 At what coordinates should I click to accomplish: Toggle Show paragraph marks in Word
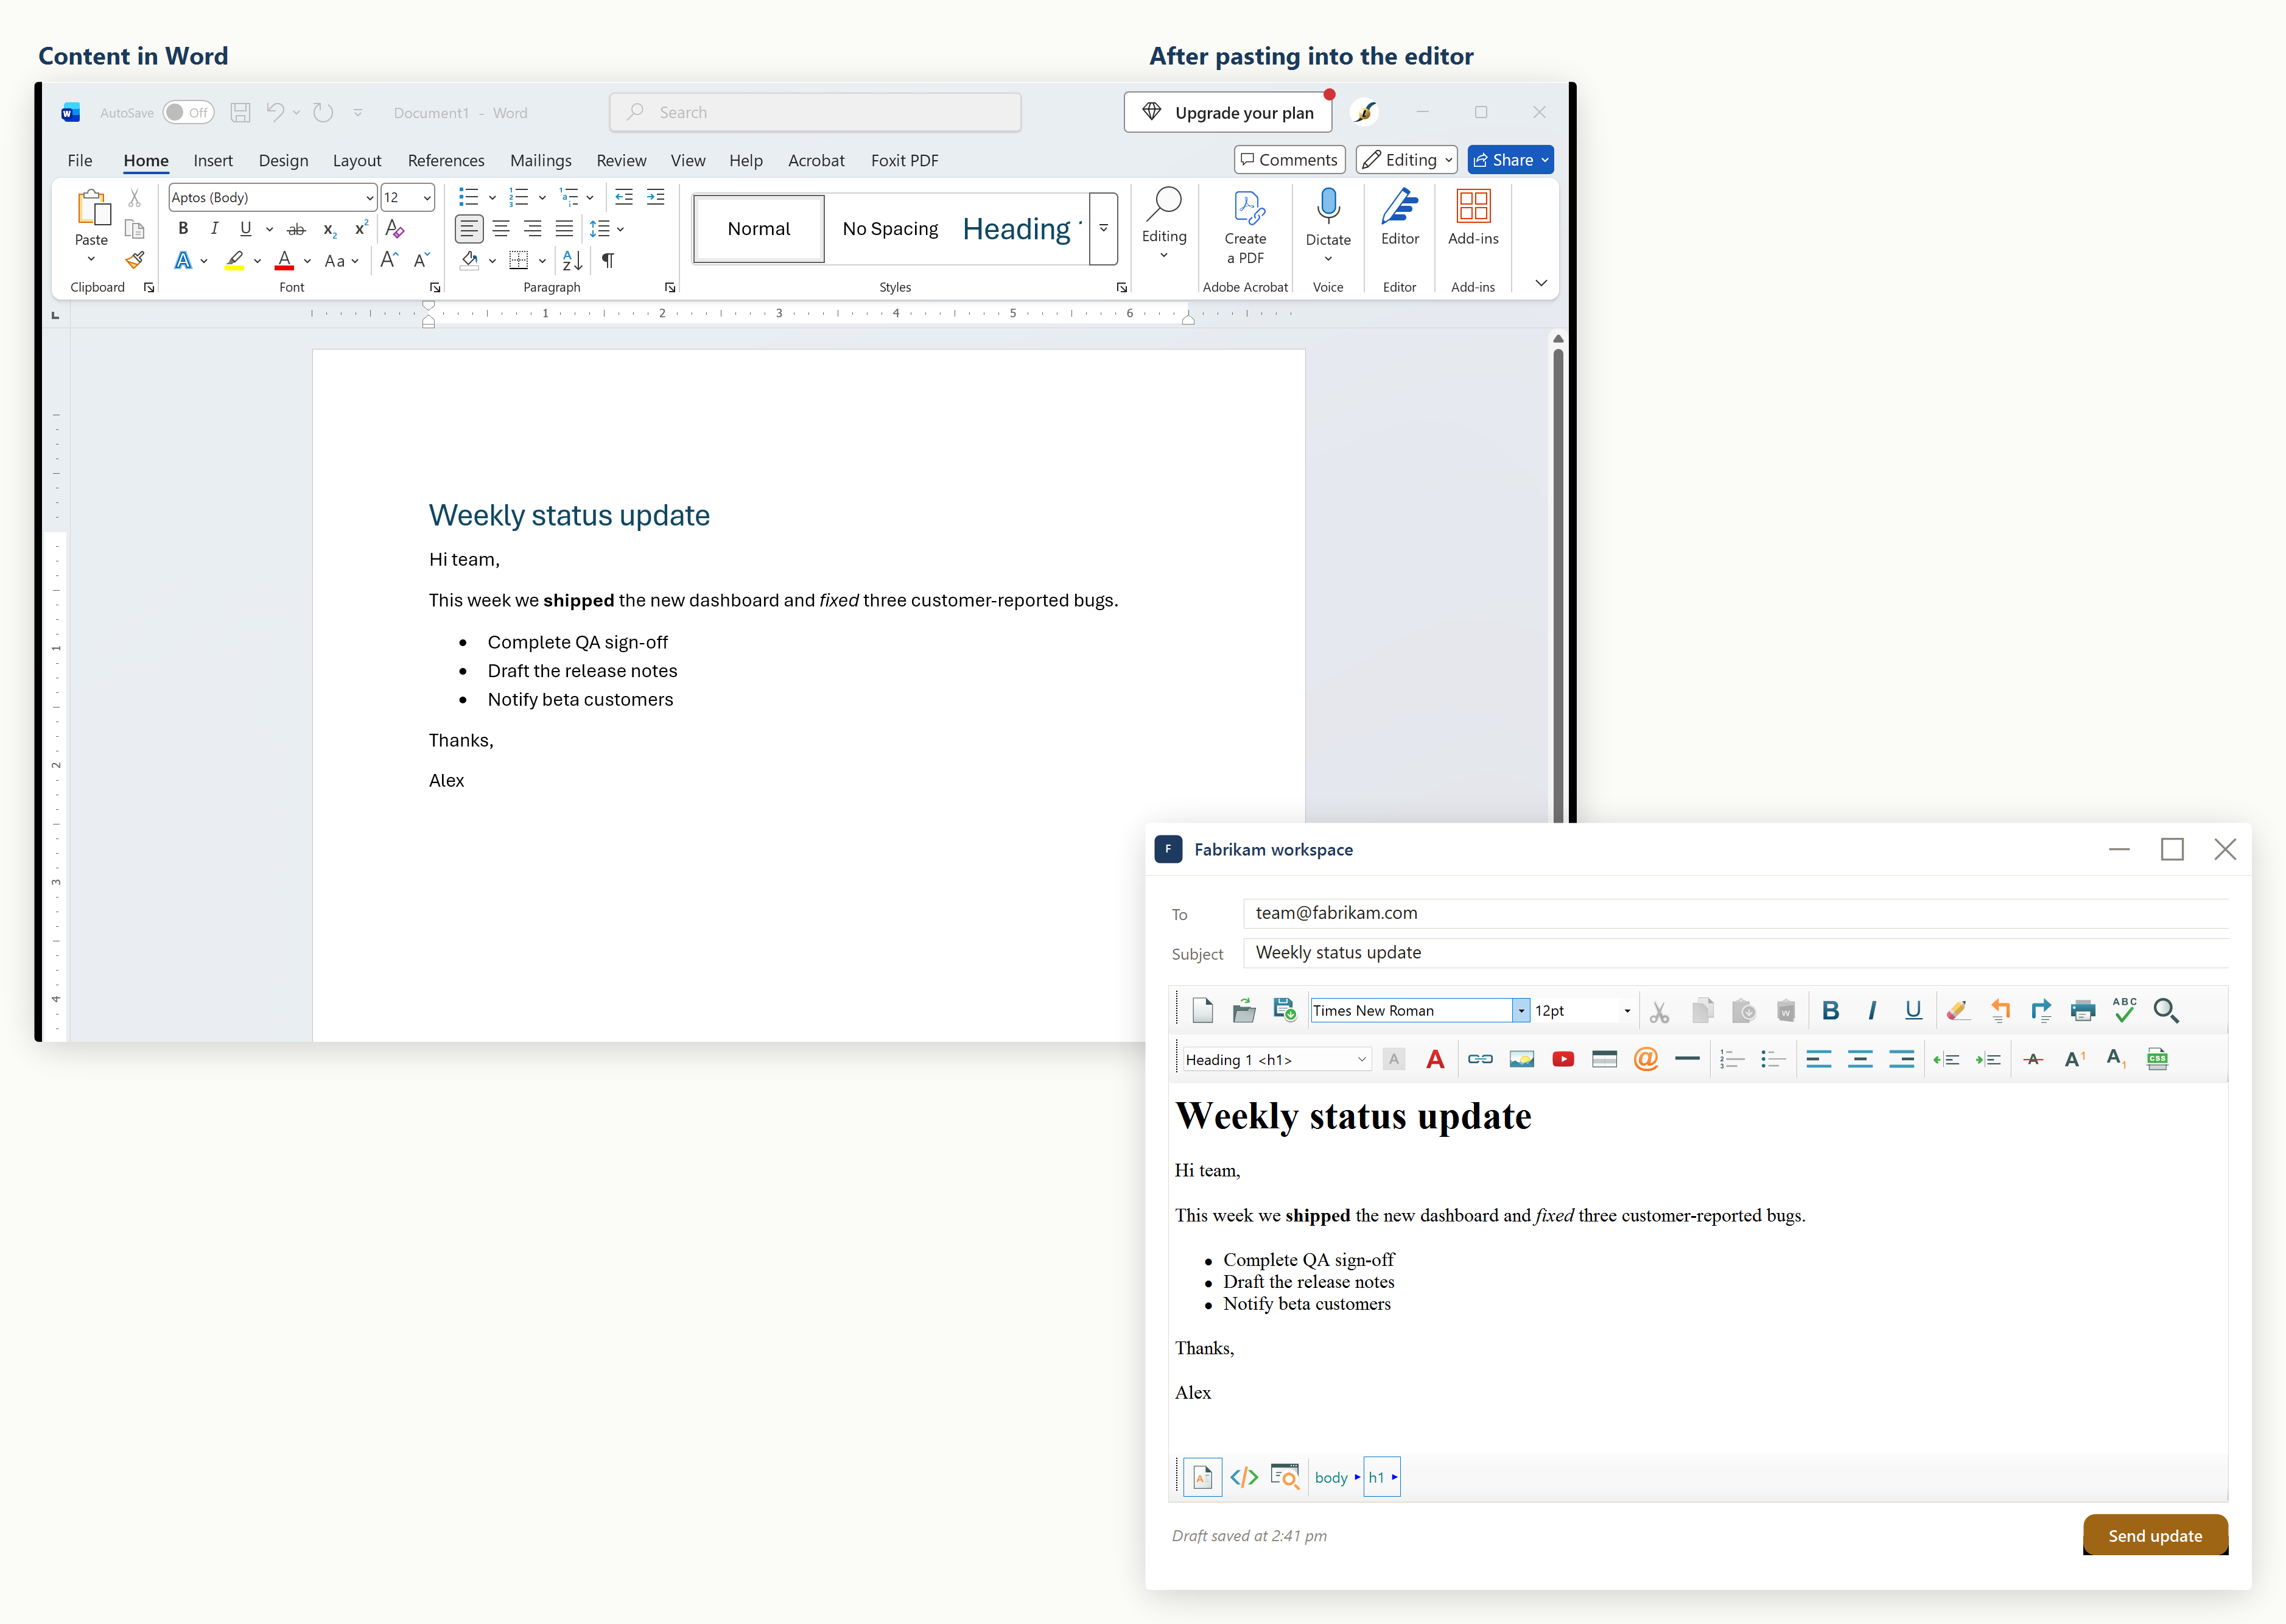[608, 260]
